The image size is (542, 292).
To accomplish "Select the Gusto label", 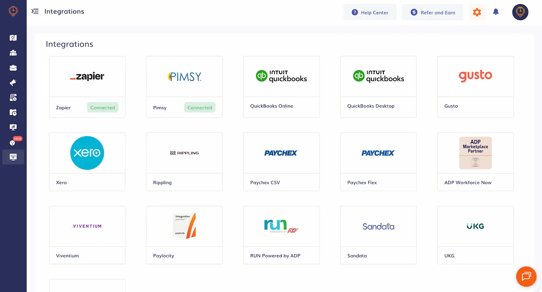I will click(451, 106).
